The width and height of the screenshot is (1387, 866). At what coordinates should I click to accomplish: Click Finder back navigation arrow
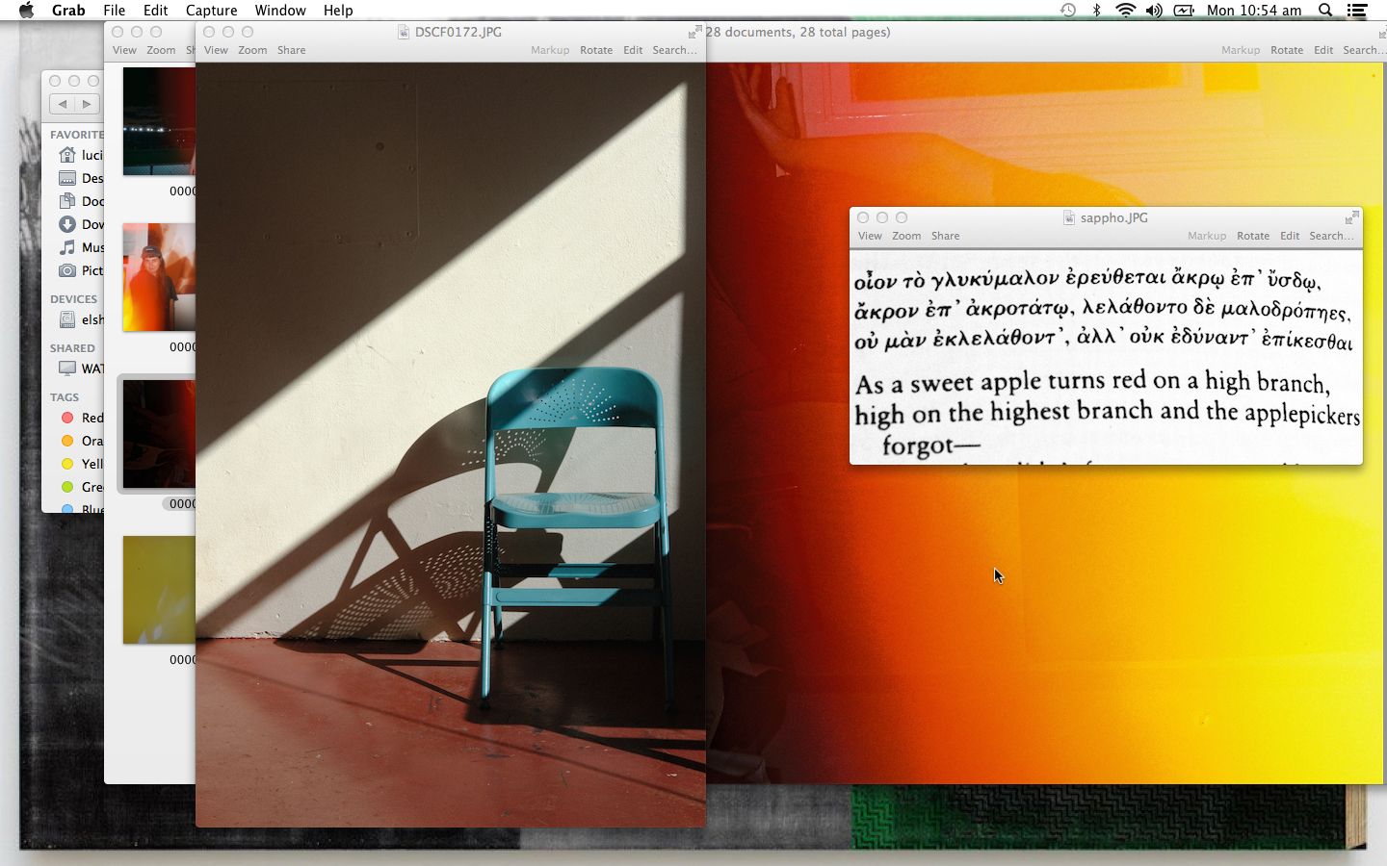click(63, 104)
